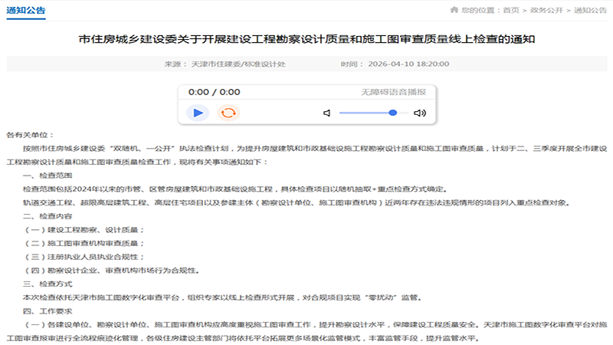Click the 0:00 / 0:00 time display
The width and height of the screenshot is (613, 345).
[x=215, y=92]
